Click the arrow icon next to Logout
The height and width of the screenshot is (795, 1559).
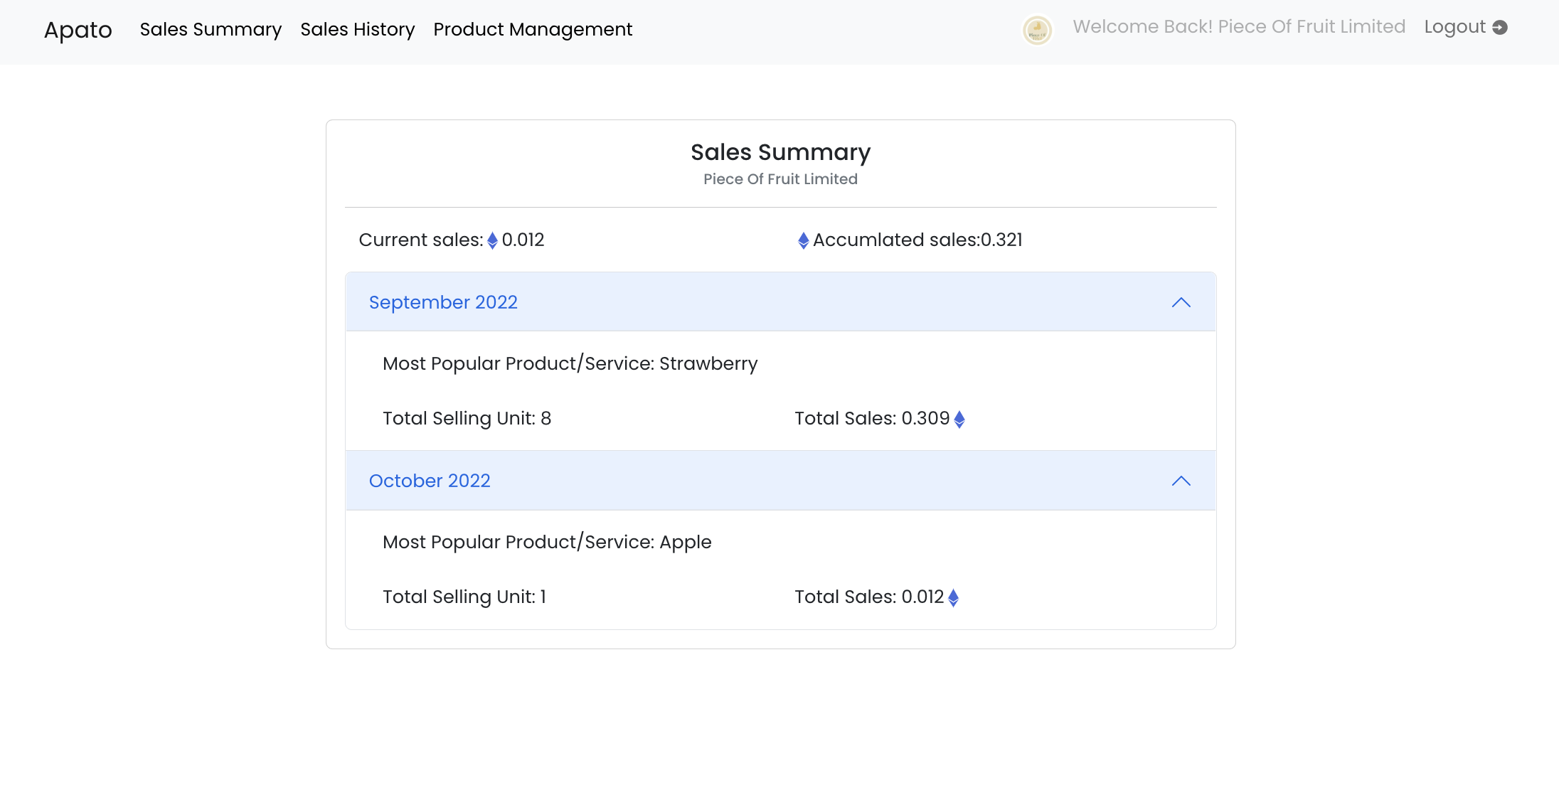tap(1501, 28)
